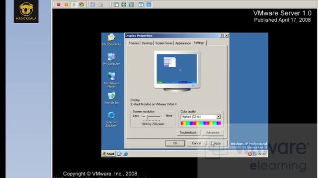Switch to the Appearance tab
Screen dimensions: 318x178
click(x=183, y=43)
